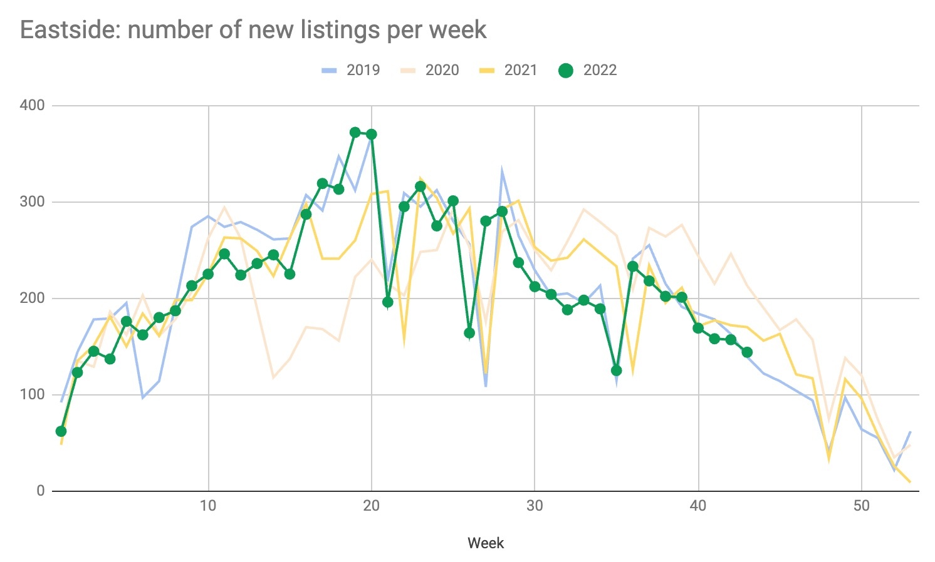Click the yellow 2021 legend swatch
The image size is (935, 562).
point(488,71)
